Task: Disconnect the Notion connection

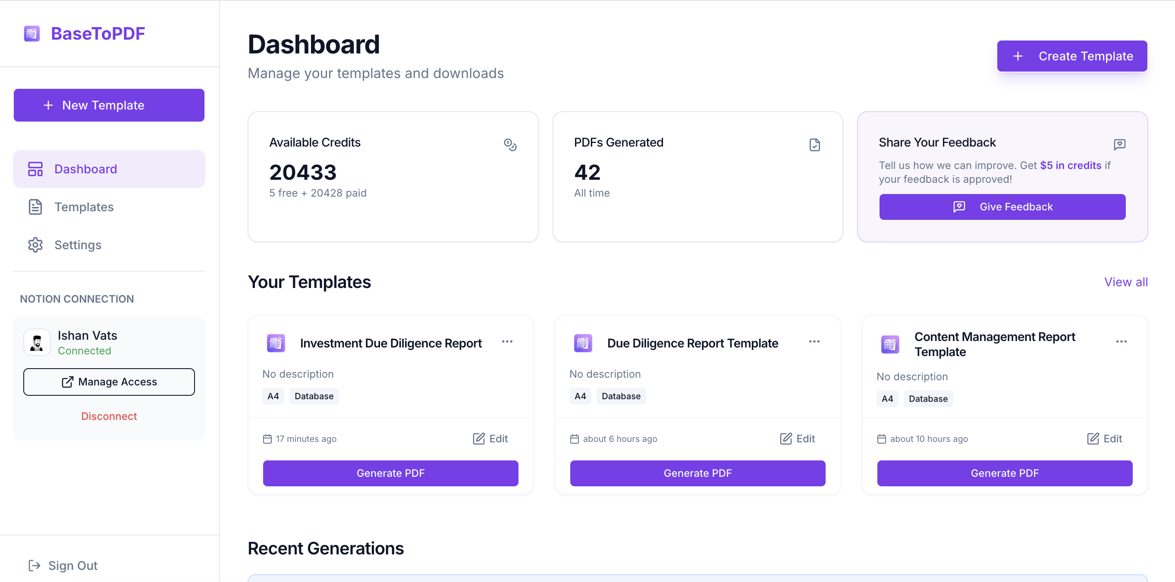Action: 109,416
